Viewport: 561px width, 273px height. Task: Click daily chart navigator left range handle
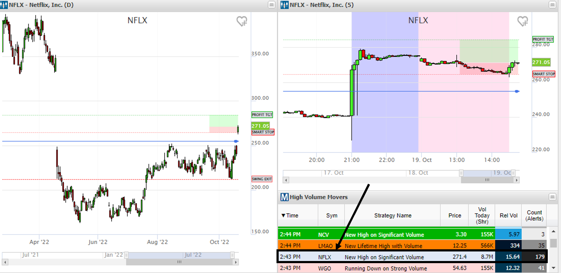[x=126, y=255]
